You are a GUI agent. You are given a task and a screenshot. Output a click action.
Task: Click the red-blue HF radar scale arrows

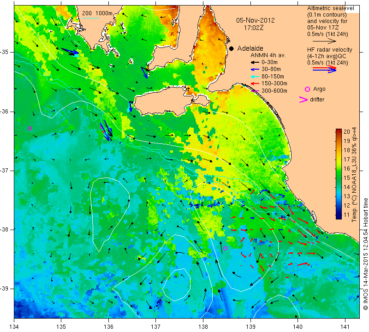tap(324, 69)
